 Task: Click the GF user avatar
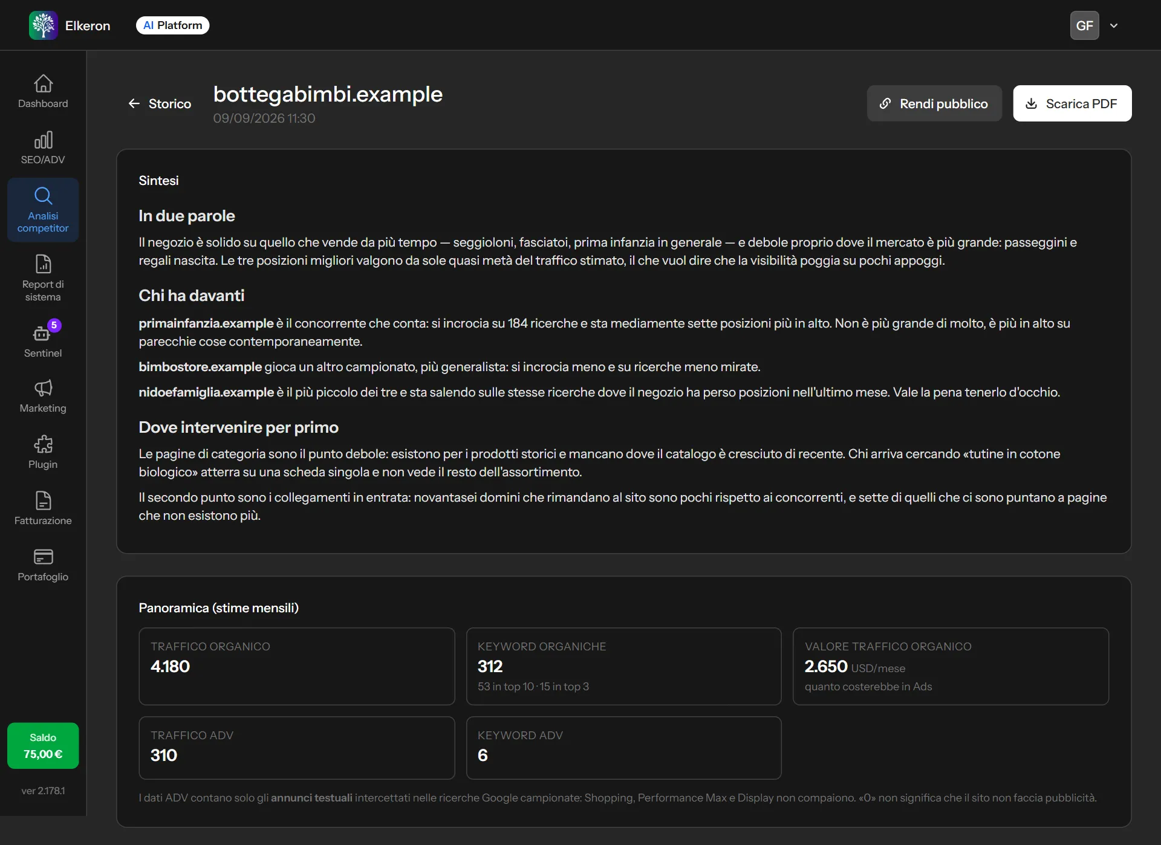click(x=1085, y=25)
